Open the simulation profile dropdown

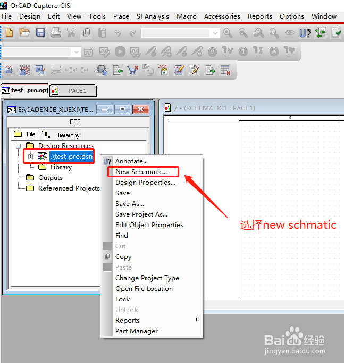77,52
